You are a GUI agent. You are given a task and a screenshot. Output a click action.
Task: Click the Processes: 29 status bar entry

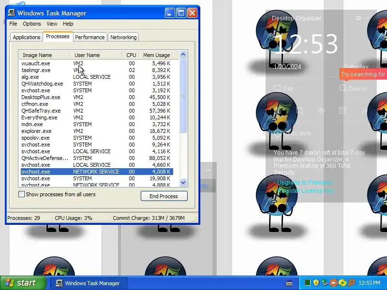click(x=29, y=218)
